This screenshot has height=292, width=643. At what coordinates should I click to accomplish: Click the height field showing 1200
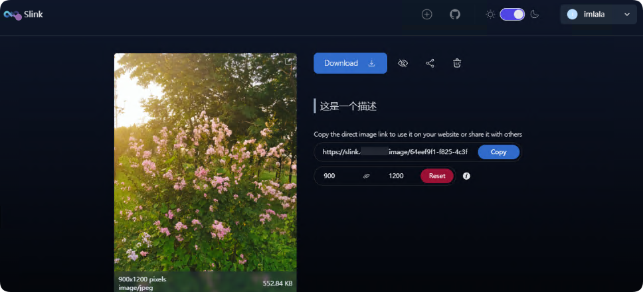click(x=396, y=176)
